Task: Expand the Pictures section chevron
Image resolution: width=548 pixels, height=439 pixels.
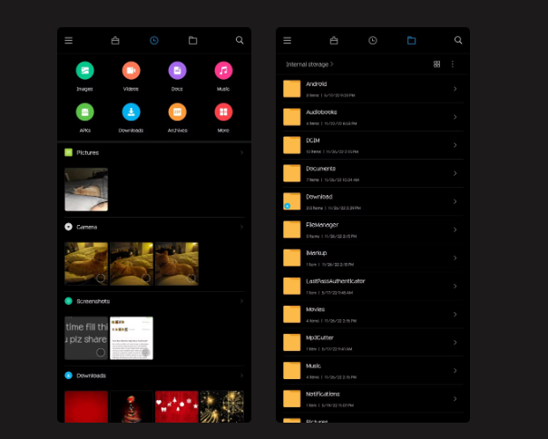Action: pos(241,152)
